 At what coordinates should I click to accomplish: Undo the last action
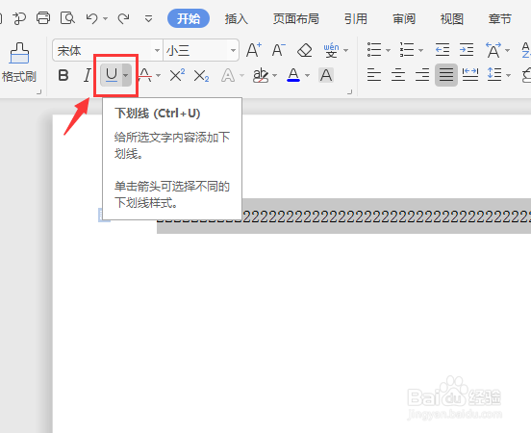(x=91, y=18)
